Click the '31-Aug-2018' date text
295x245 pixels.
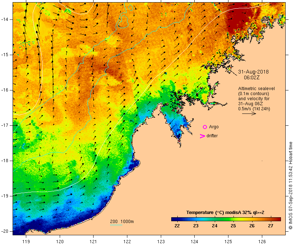click(x=253, y=72)
